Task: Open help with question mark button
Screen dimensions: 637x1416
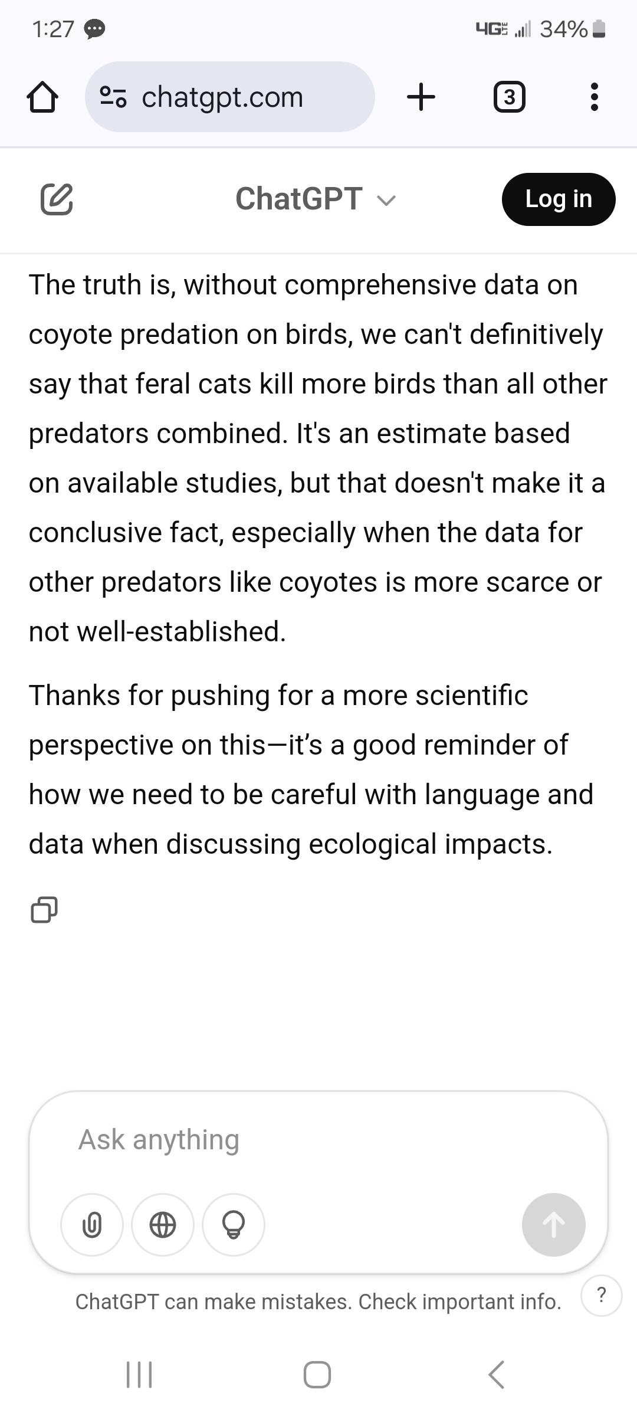Action: (x=602, y=1296)
